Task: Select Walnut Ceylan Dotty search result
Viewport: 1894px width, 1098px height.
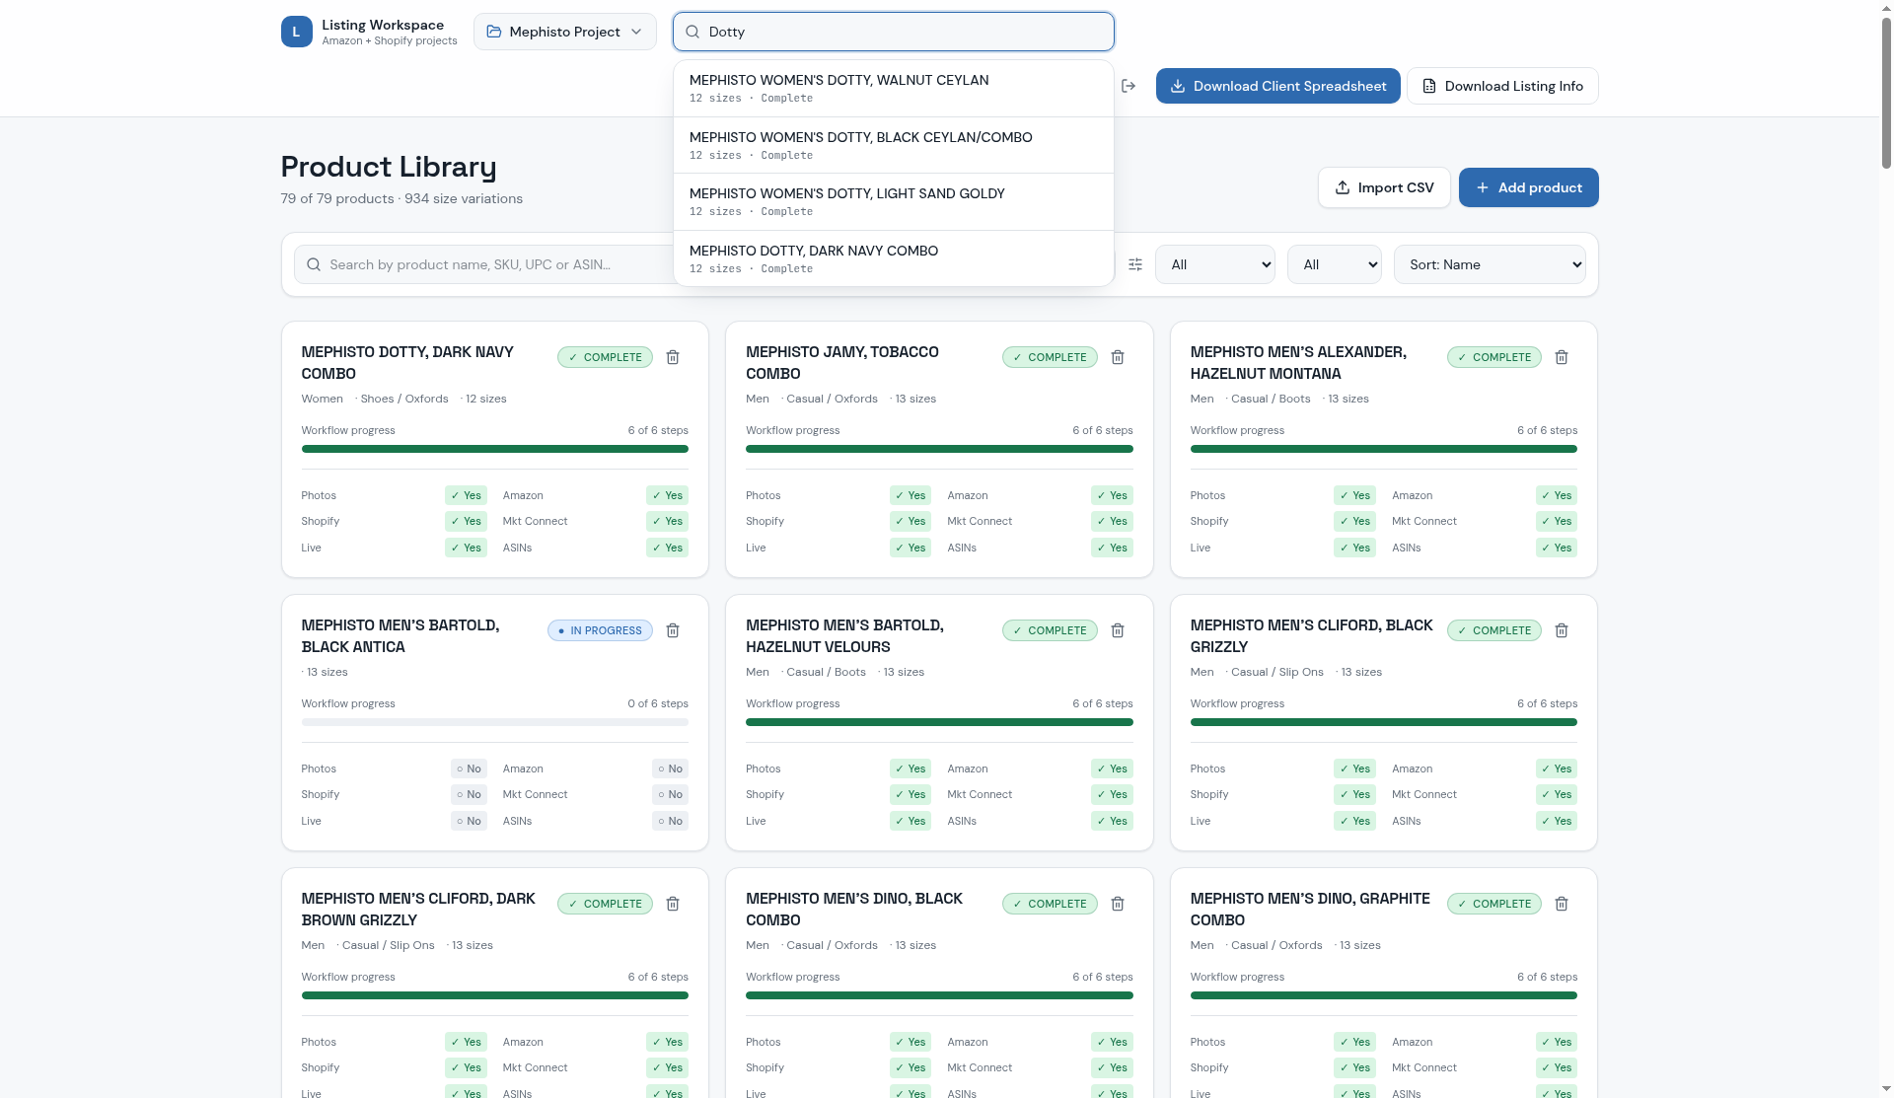Action: [894, 89]
